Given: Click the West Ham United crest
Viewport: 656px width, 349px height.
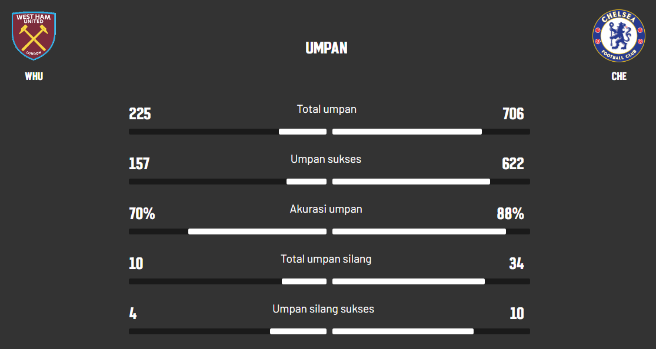Looking at the screenshot, I should coord(34,35).
